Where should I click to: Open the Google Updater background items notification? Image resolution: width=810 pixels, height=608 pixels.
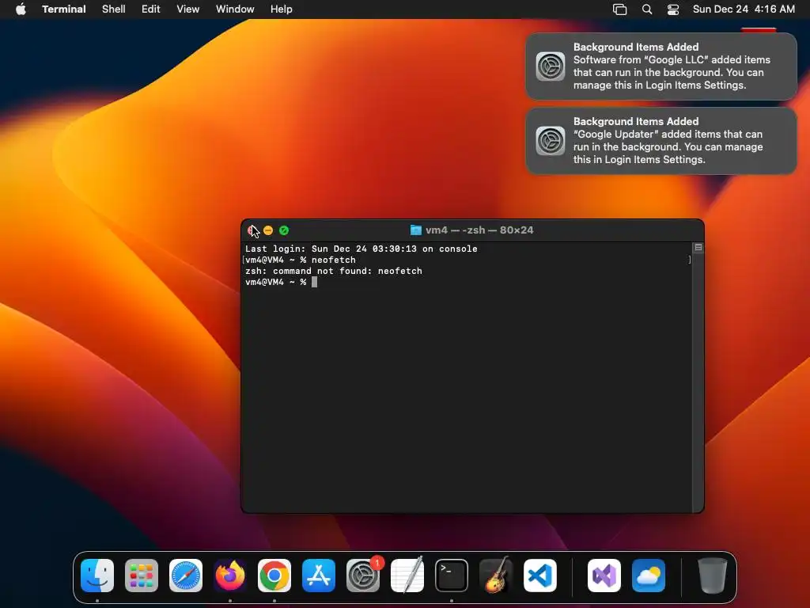pos(661,141)
